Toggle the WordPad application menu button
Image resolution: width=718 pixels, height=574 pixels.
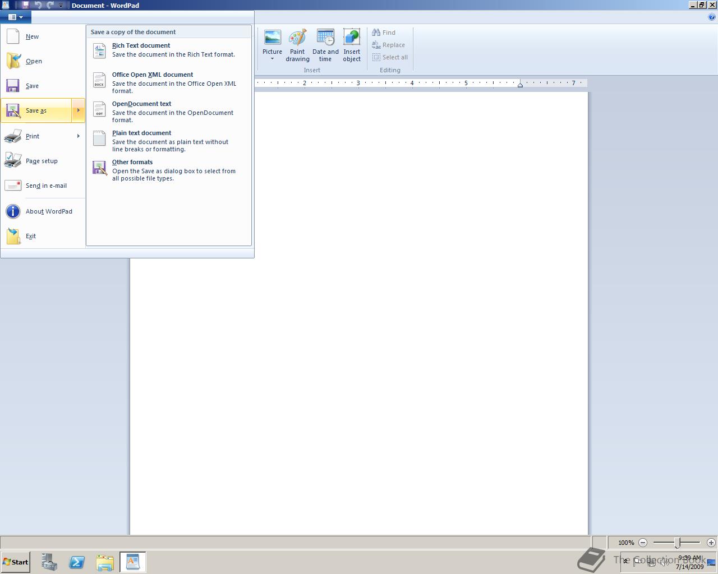point(15,17)
